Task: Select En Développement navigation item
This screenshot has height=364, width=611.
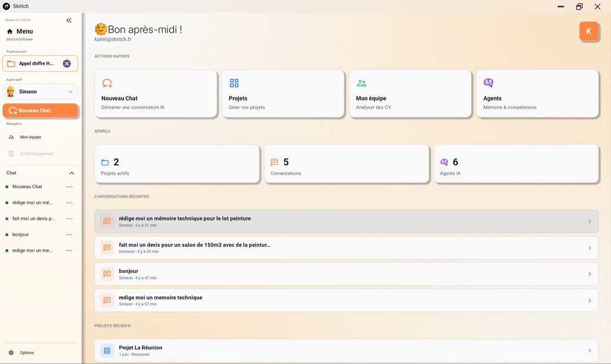Action: pyautogui.click(x=40, y=153)
